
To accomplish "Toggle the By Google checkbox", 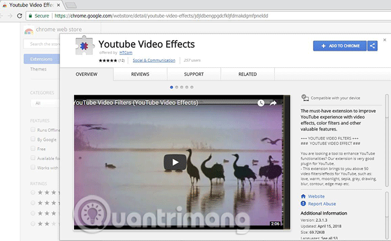I will pos(33,139).
